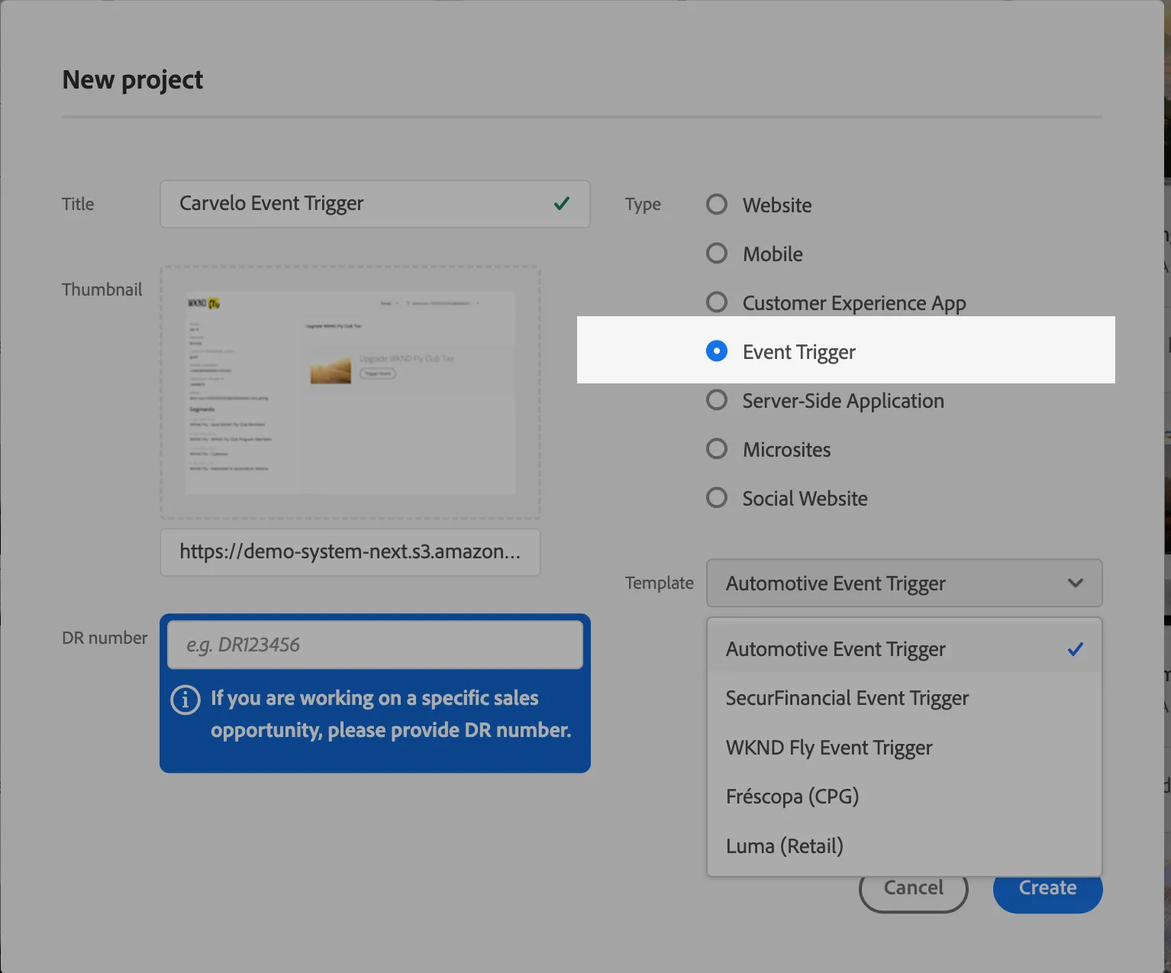Choose Luma (Retail) template option

pos(905,846)
